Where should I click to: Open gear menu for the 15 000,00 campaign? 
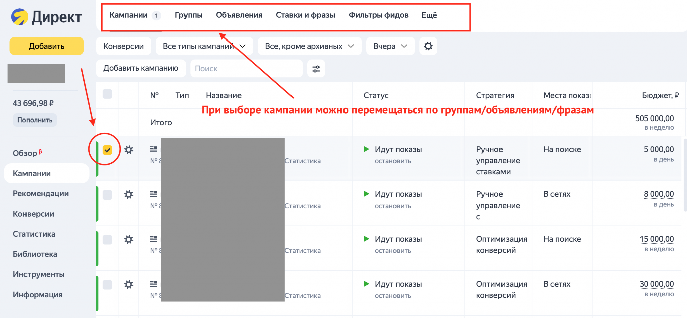(x=129, y=239)
